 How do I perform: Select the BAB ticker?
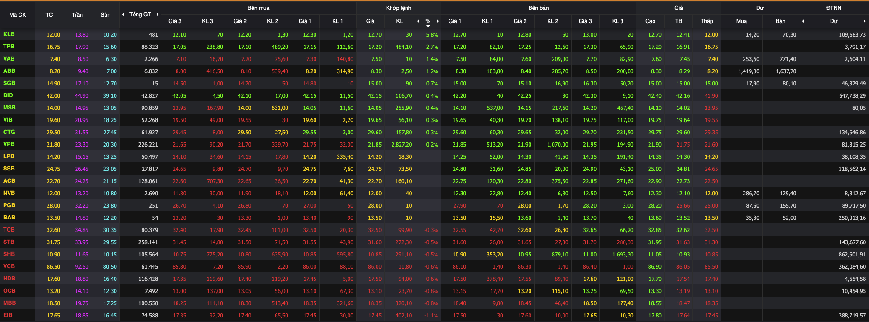click(9, 218)
